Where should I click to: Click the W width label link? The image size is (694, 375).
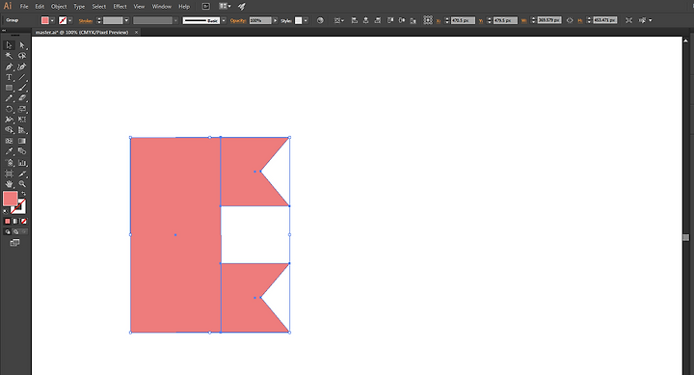point(524,21)
